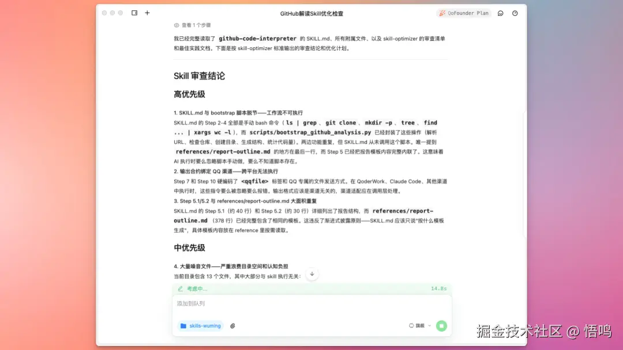Viewport: 623px width, 350px height.
Task: Click the pencil icon beside 考虑中 status
Action: click(178, 288)
